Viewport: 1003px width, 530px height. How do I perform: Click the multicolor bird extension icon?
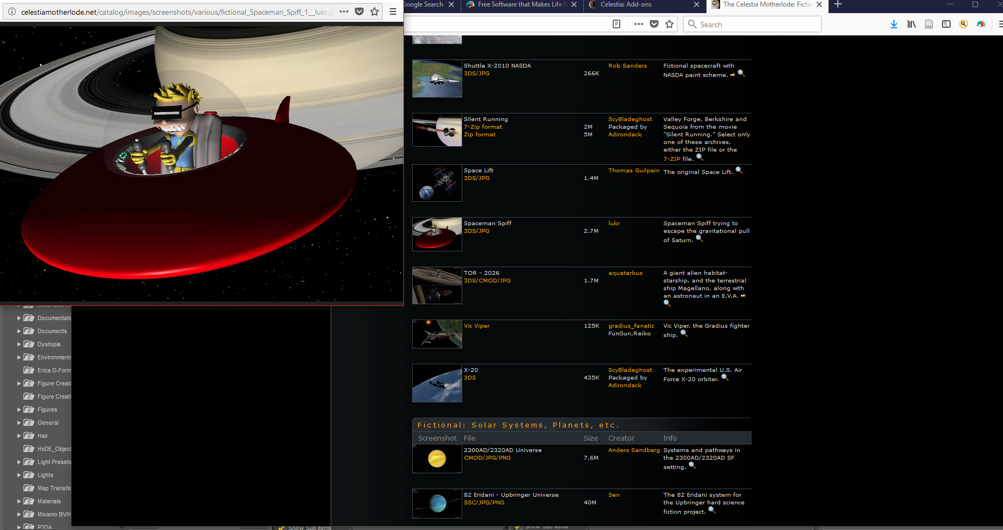[x=981, y=24]
